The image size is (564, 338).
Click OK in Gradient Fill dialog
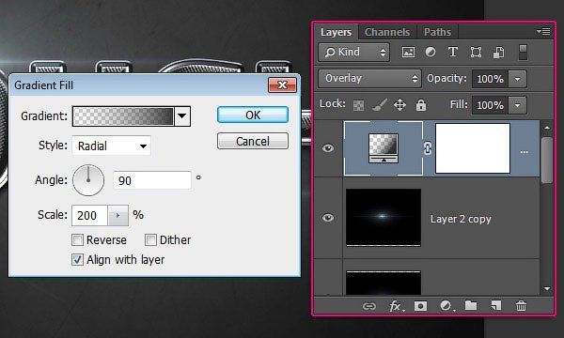click(x=253, y=115)
